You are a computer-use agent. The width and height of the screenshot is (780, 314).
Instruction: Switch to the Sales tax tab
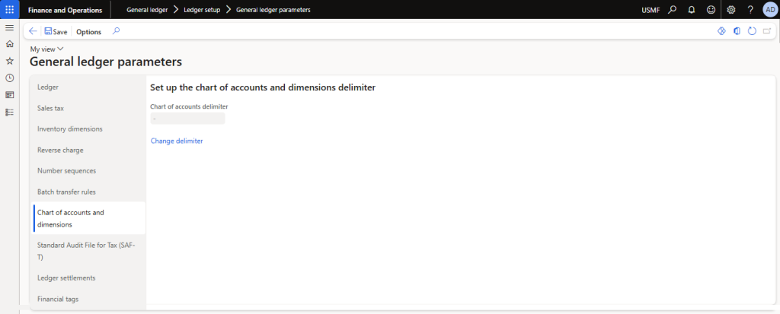click(x=50, y=108)
